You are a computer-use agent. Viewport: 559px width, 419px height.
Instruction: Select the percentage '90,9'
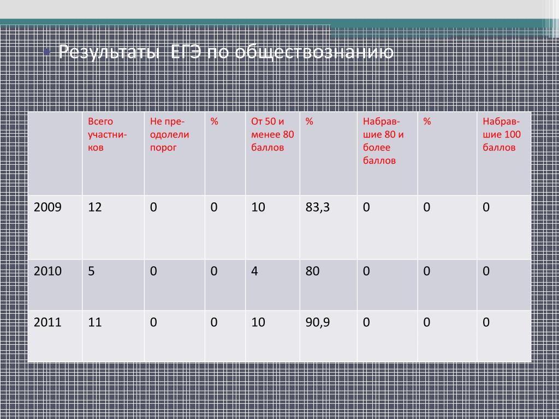(318, 322)
